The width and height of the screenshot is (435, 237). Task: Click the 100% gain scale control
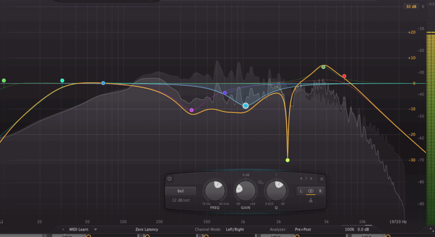click(349, 229)
